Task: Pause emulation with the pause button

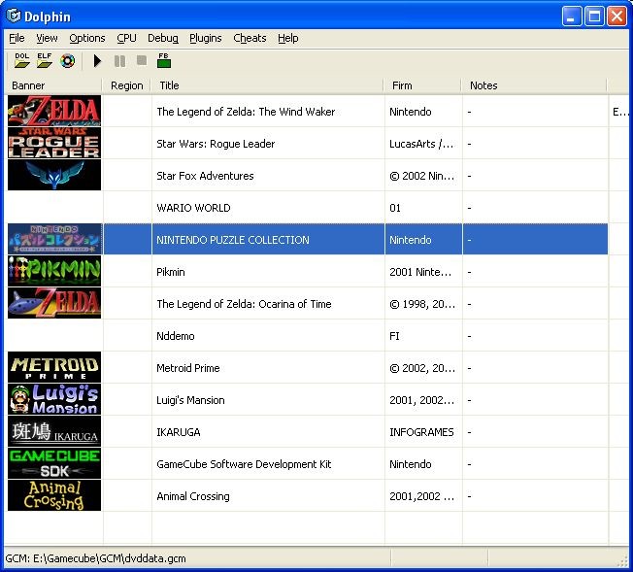Action: point(119,61)
